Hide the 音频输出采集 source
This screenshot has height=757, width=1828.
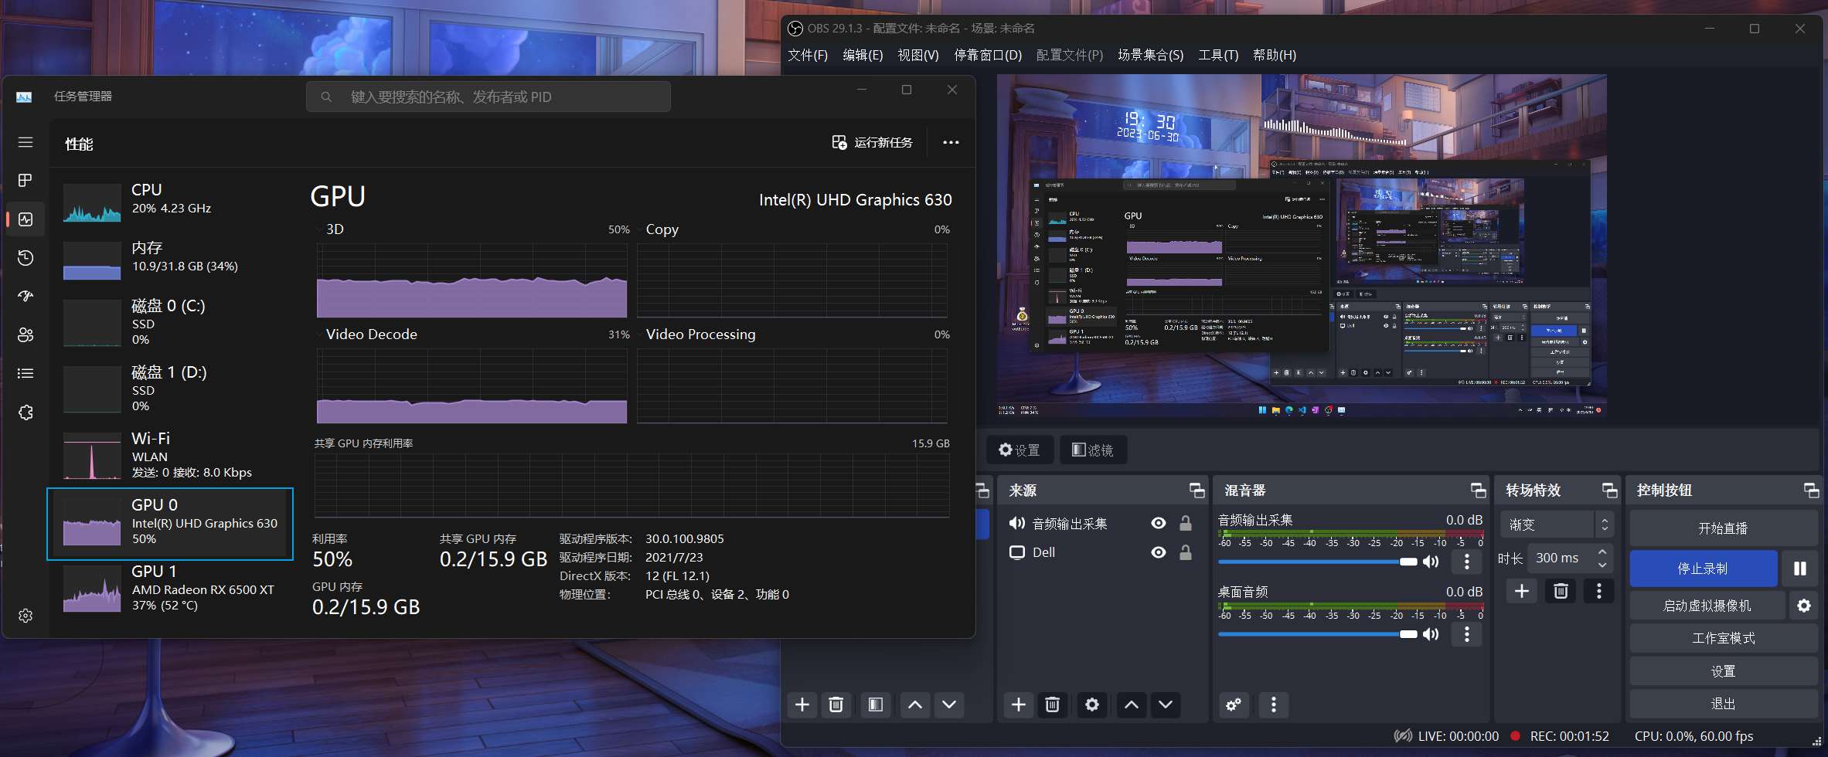[1158, 523]
